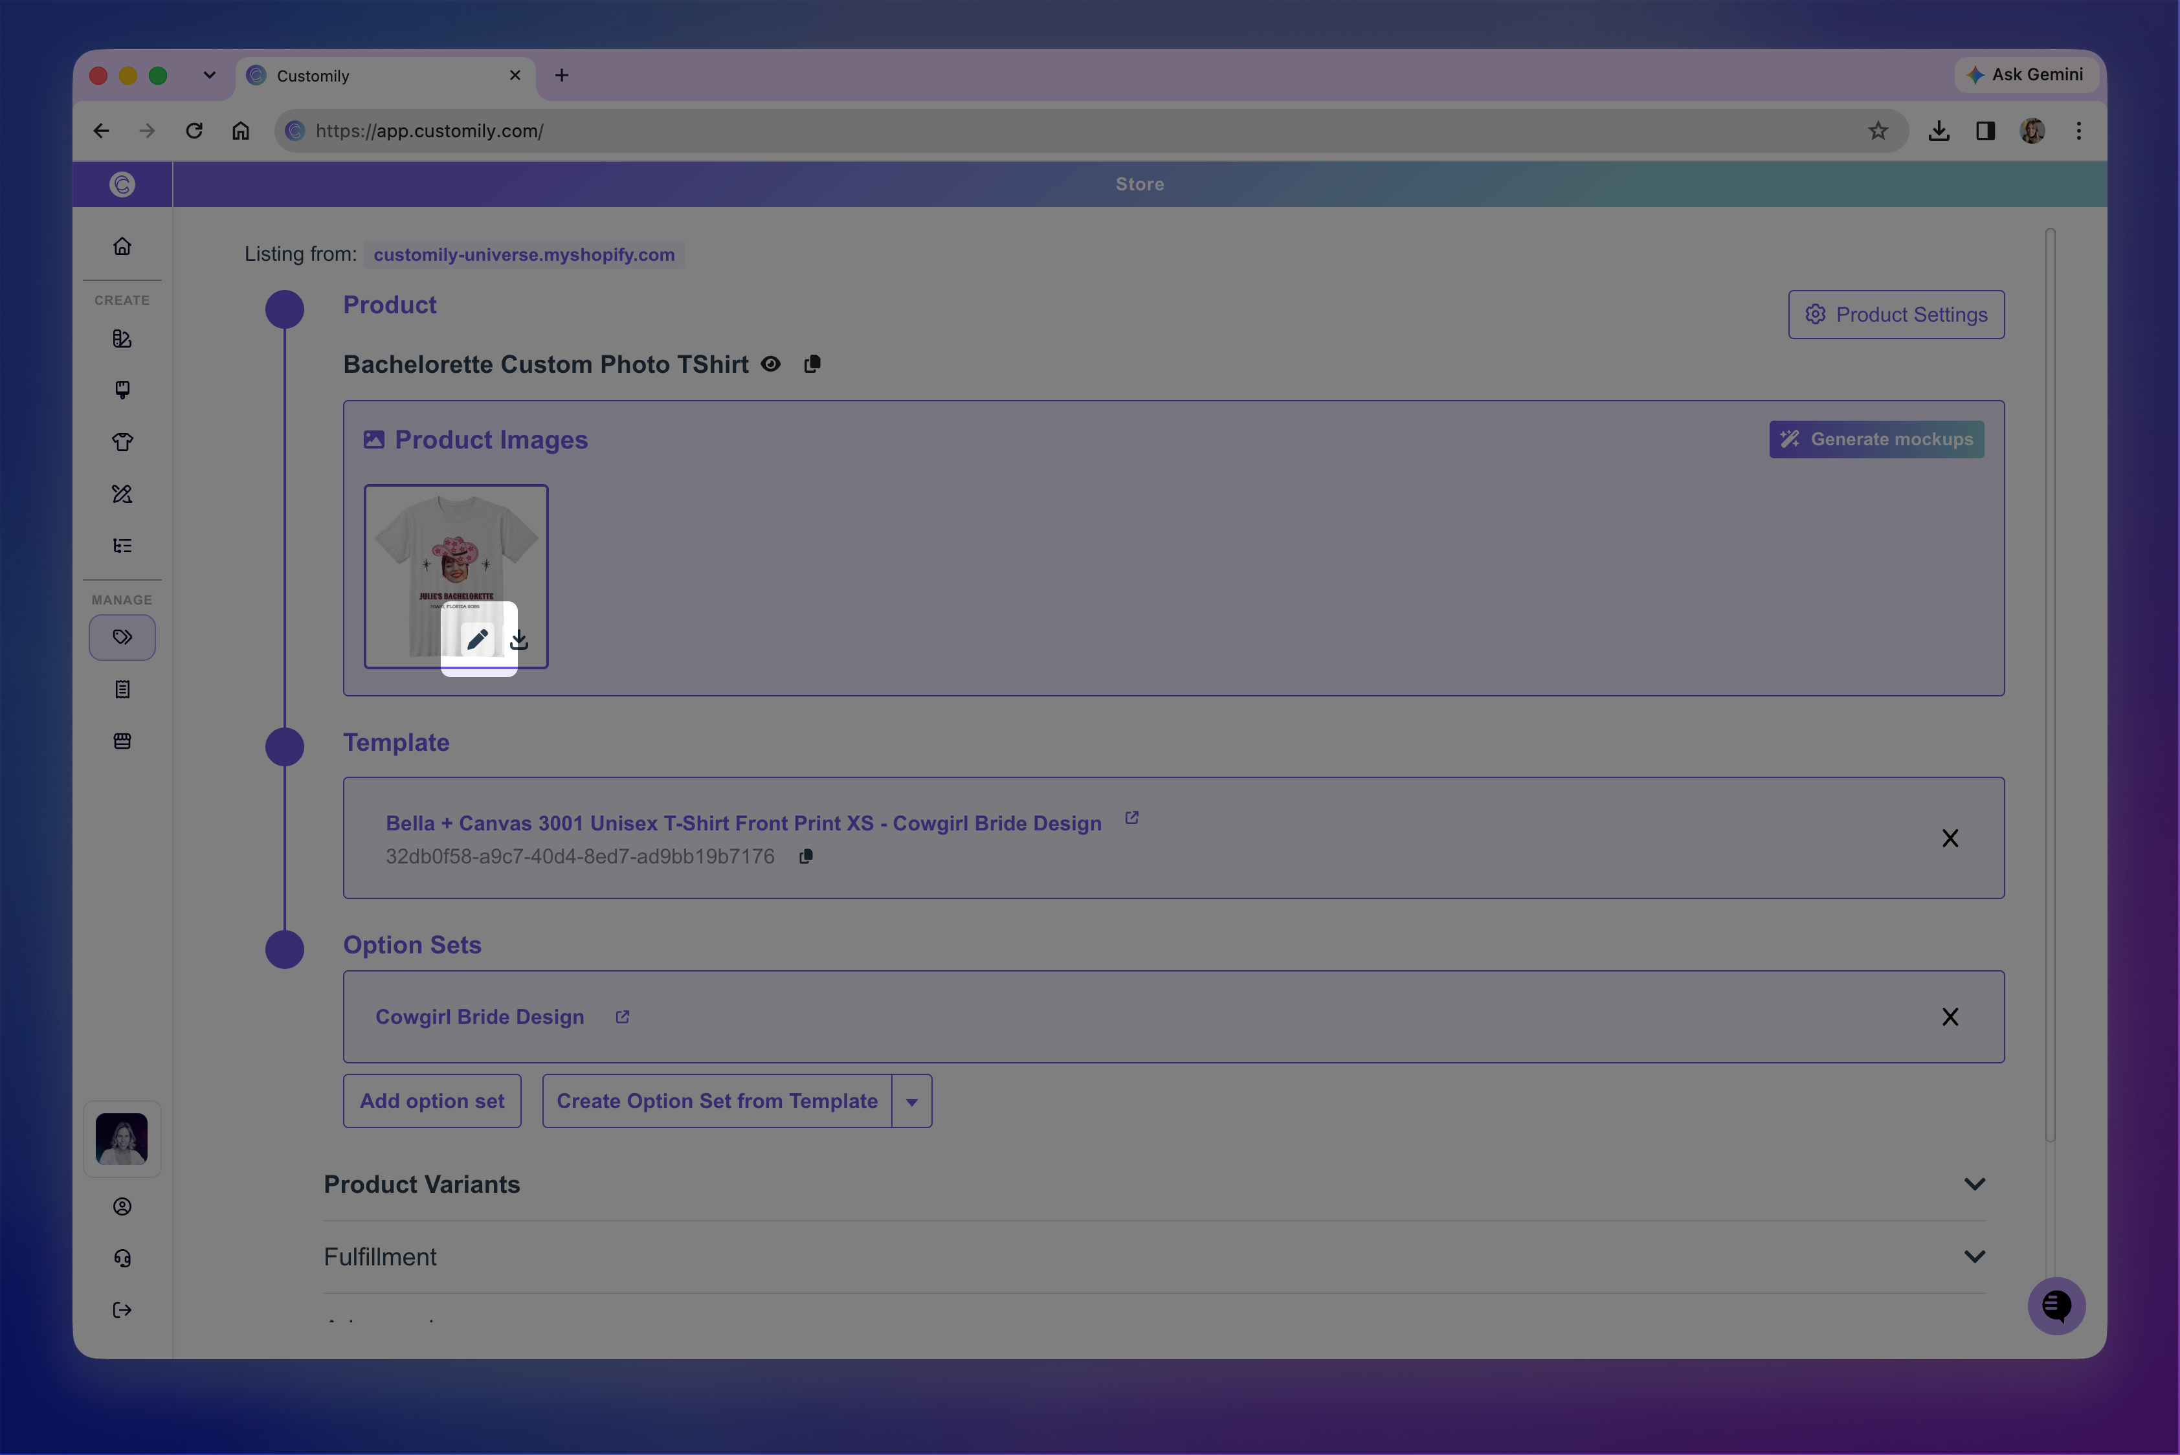Open the orders document icon under Manage

click(x=122, y=689)
